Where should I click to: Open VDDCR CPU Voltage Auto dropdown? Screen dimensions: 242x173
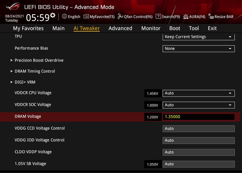tap(199, 93)
